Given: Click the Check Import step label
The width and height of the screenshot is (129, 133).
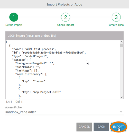Looking at the screenshot, I should pyautogui.click(x=66, y=25).
